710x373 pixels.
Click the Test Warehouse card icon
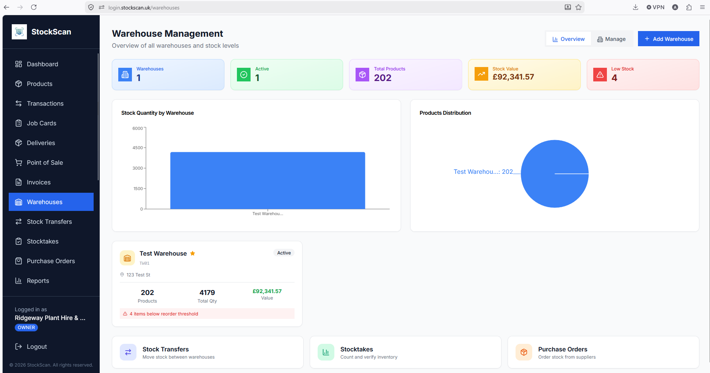[127, 258]
